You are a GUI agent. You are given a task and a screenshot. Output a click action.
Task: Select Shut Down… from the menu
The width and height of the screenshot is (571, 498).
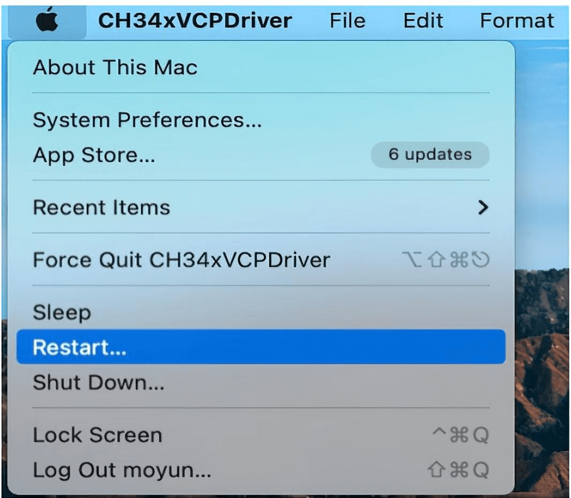tap(99, 382)
